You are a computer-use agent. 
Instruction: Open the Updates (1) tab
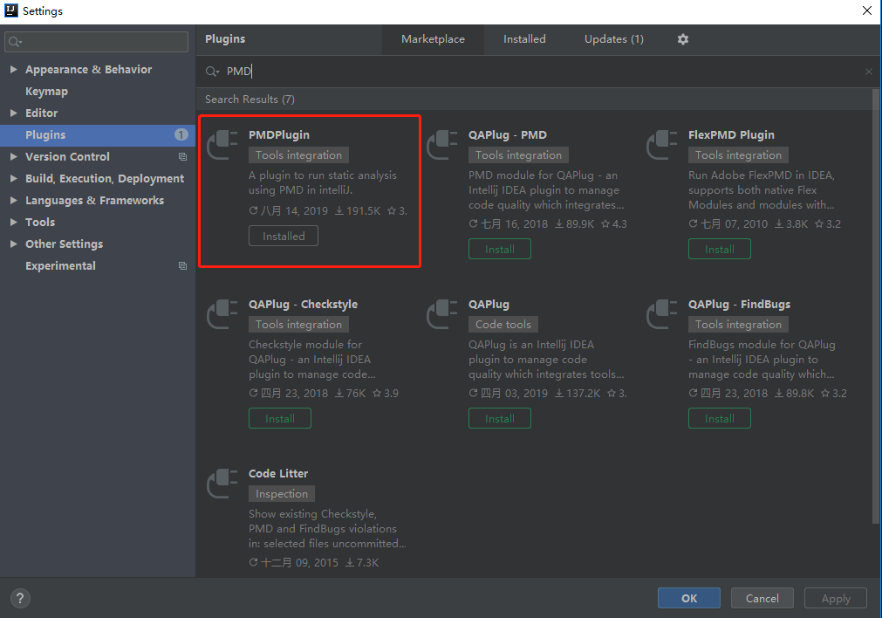click(x=613, y=39)
